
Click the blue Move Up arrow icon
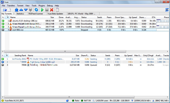(x=21, y=10)
